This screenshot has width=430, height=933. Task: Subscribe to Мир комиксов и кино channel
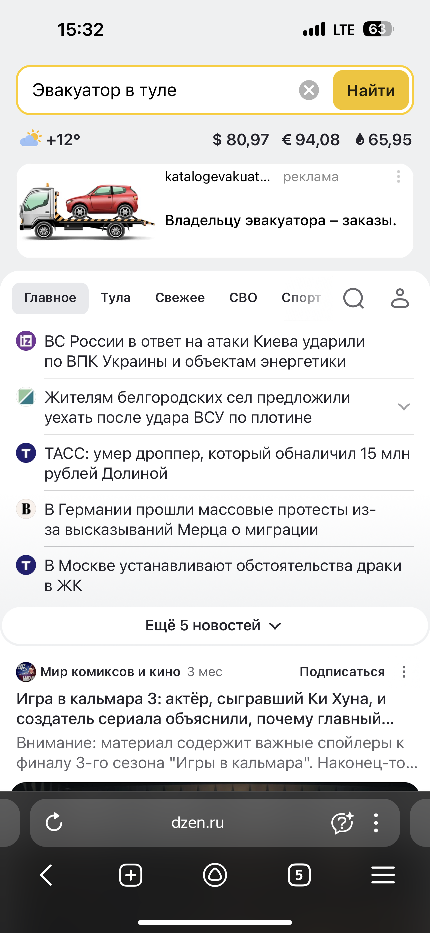coord(342,671)
